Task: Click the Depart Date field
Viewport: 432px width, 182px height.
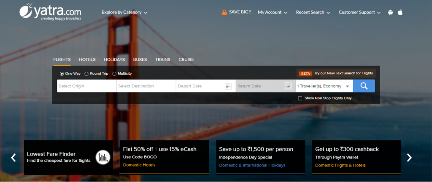Action: (x=206, y=86)
